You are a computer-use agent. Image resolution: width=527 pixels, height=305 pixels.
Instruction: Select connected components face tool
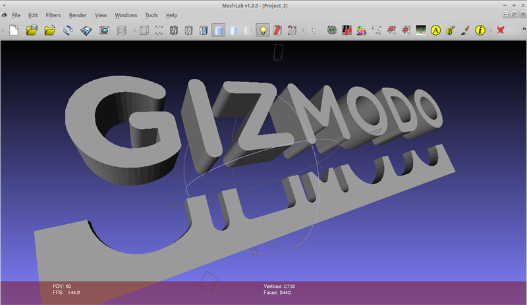click(406, 30)
